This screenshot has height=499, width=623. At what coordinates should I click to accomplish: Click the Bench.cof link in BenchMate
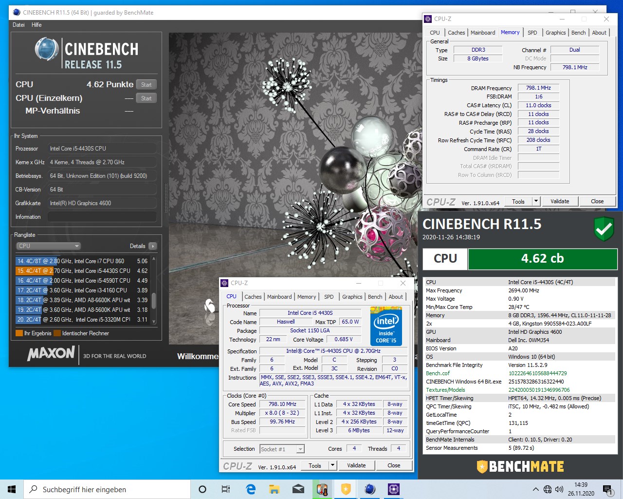coord(438,373)
